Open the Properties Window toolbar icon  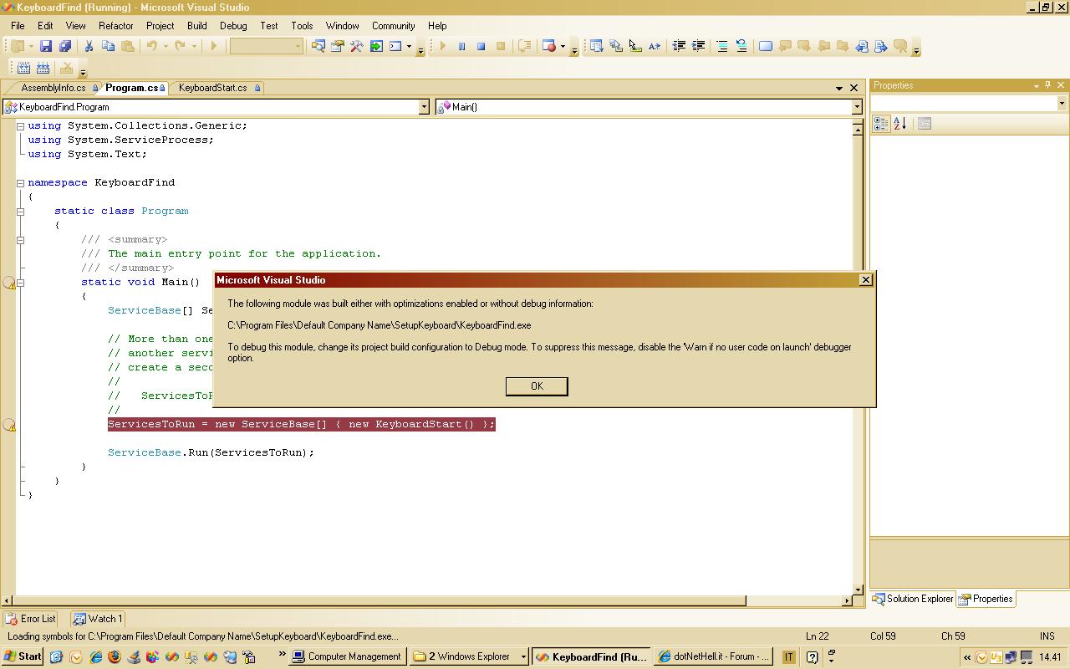(338, 46)
